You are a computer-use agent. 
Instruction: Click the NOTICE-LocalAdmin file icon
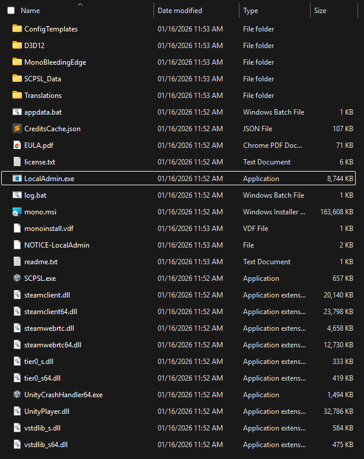click(x=17, y=245)
